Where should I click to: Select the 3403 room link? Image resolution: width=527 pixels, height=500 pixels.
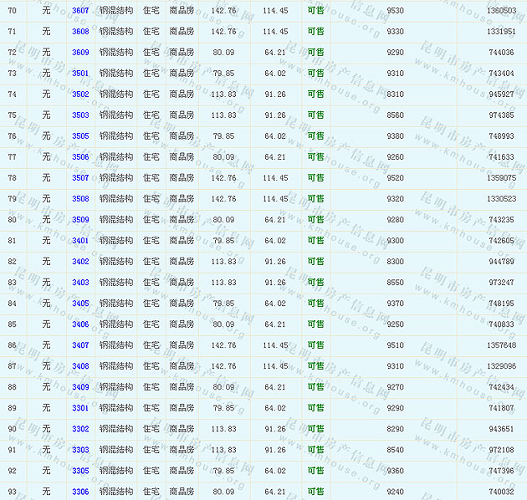80,283
